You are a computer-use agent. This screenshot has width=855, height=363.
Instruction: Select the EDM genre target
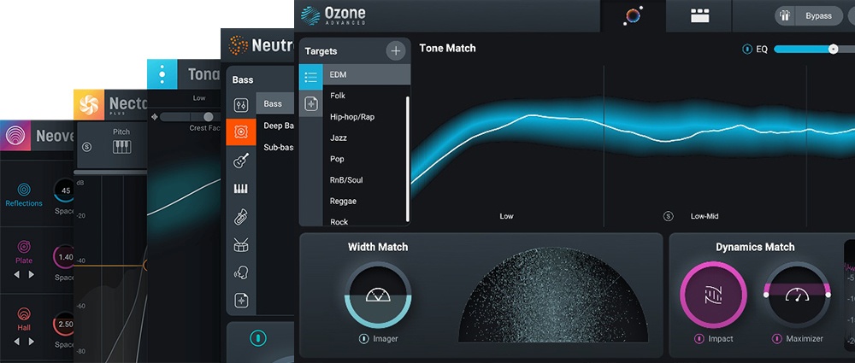[338, 75]
